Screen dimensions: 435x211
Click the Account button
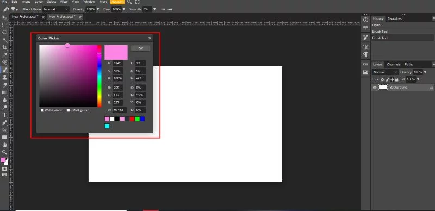[117, 2]
